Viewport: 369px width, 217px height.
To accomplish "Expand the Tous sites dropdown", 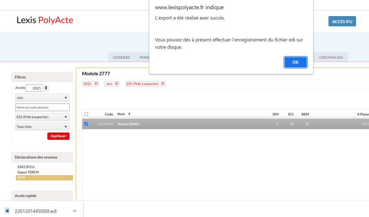I will (42, 127).
